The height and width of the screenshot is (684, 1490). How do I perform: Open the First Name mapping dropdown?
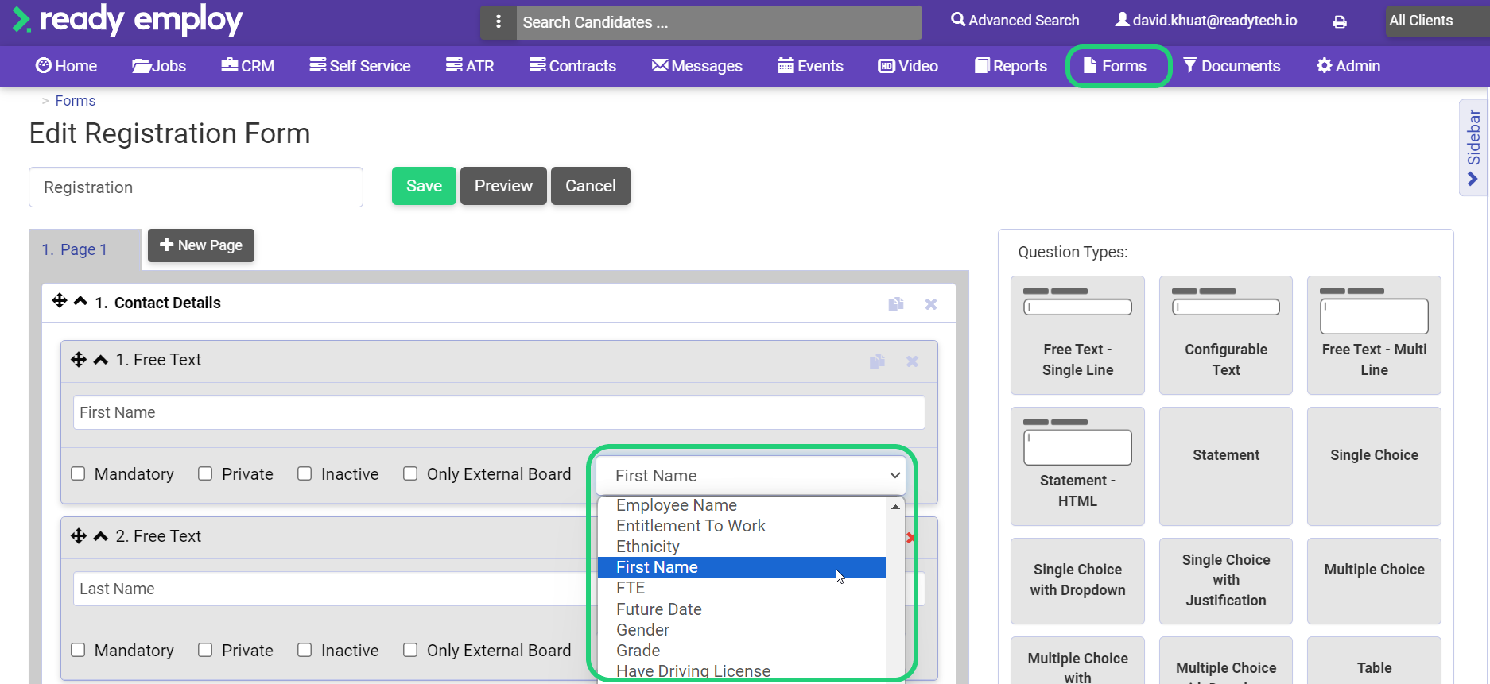[x=751, y=475]
